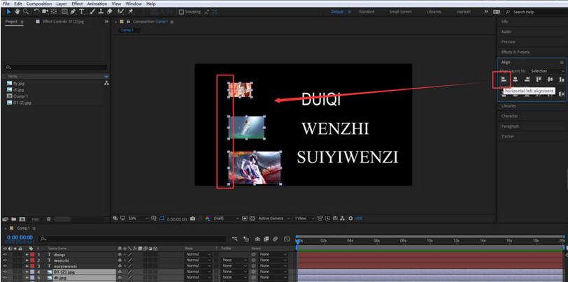568x282 pixels.
Task: Click the red label swatch of duiqi layer
Action: 32,255
